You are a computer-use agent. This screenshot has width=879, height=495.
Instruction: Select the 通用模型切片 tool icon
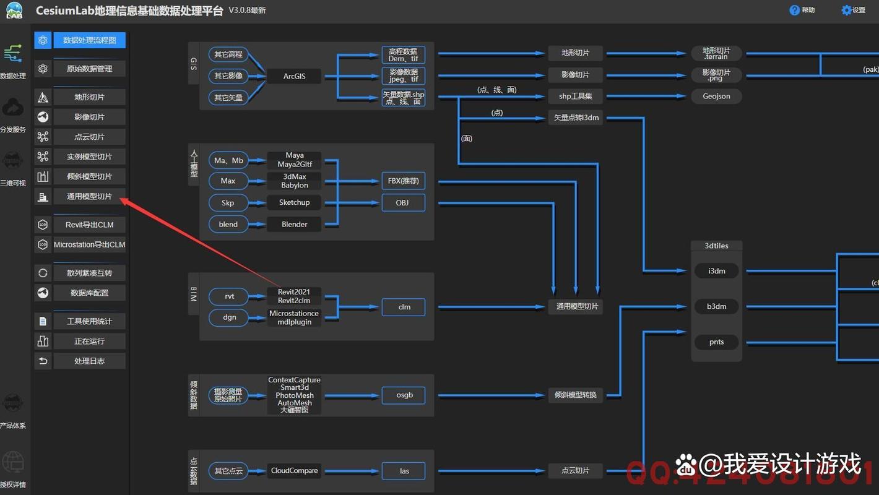[x=43, y=196]
